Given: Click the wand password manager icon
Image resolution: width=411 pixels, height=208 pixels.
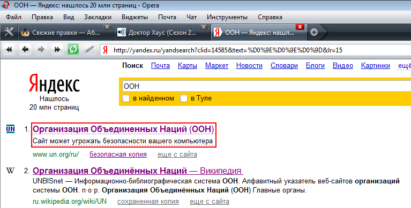Looking at the screenshot, I should [89, 49].
